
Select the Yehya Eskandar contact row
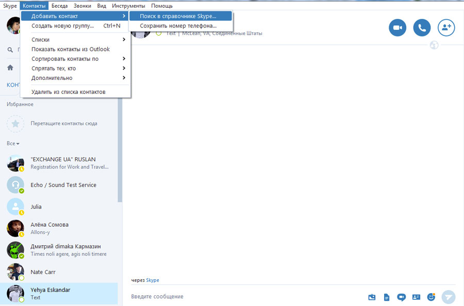[59, 294]
